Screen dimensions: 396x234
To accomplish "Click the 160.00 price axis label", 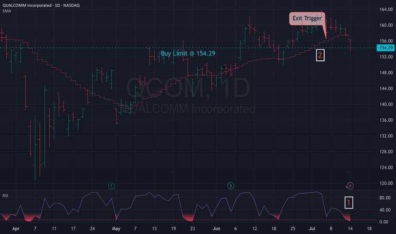I will 386,25.
